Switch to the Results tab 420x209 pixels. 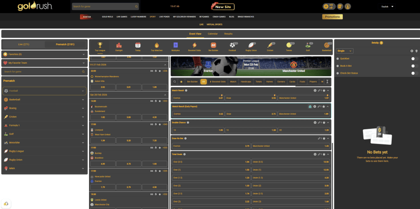228,34
